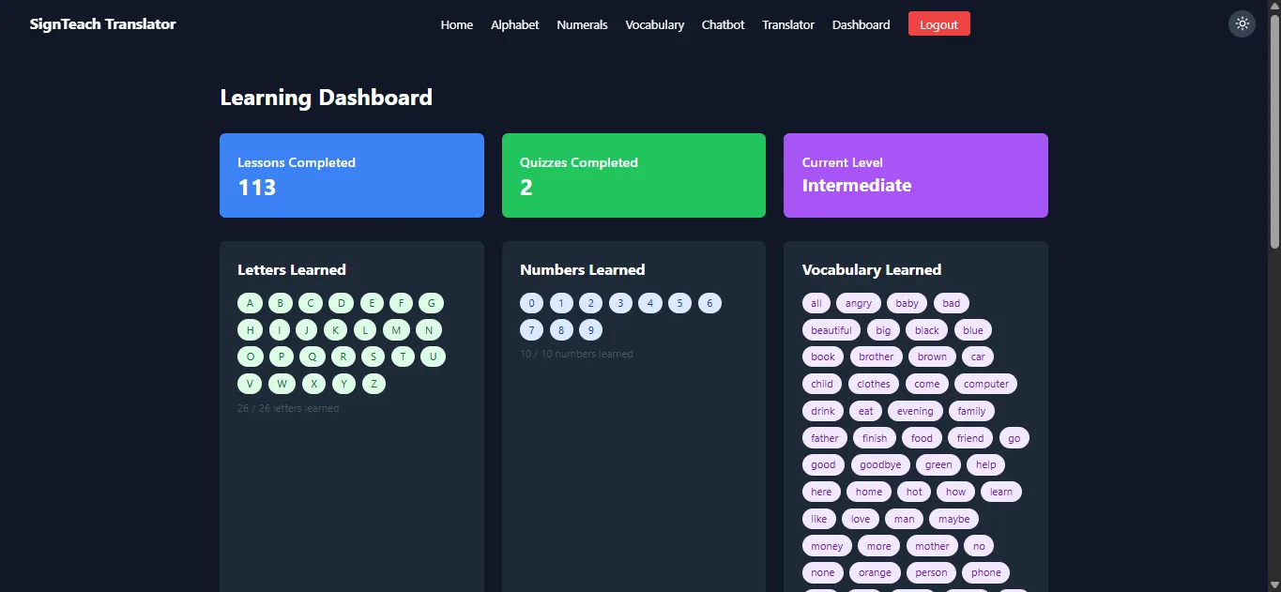1281x592 pixels.
Task: Open the Chatbot page
Action: (723, 25)
